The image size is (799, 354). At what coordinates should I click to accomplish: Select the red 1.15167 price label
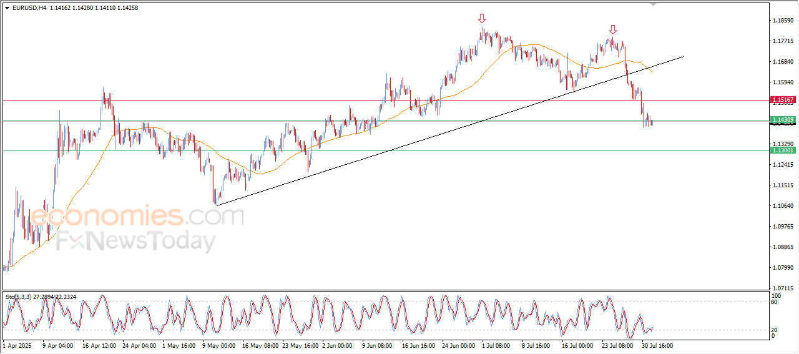(783, 100)
